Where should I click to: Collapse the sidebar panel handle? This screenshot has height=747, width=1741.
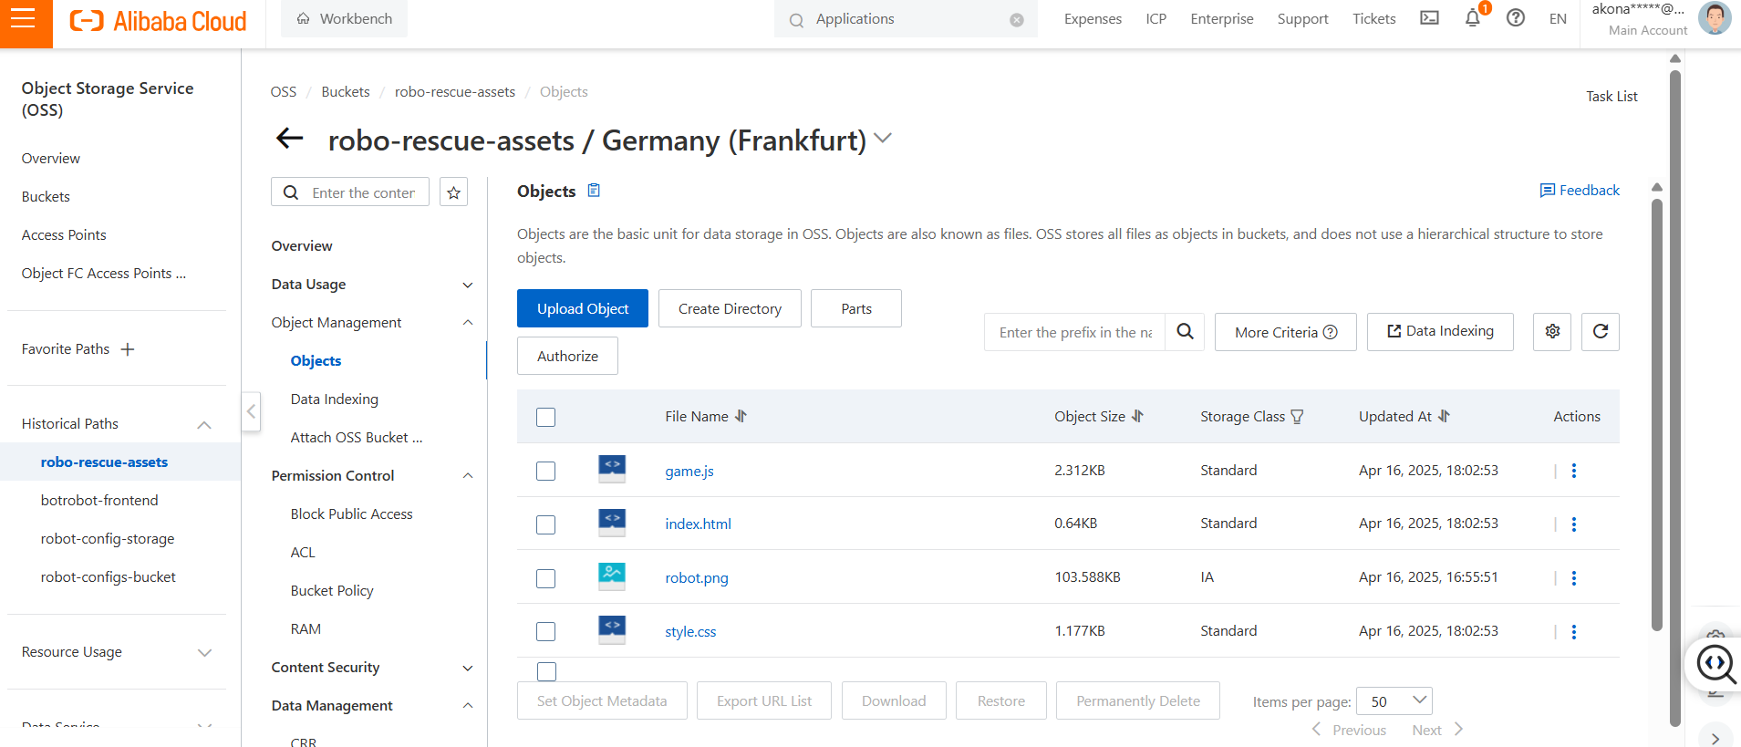pos(251,411)
